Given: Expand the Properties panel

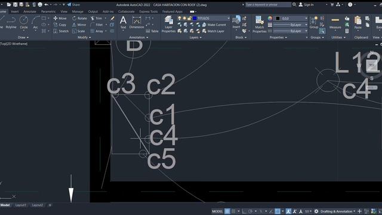Looking at the screenshot, I should pyautogui.click(x=278, y=37).
